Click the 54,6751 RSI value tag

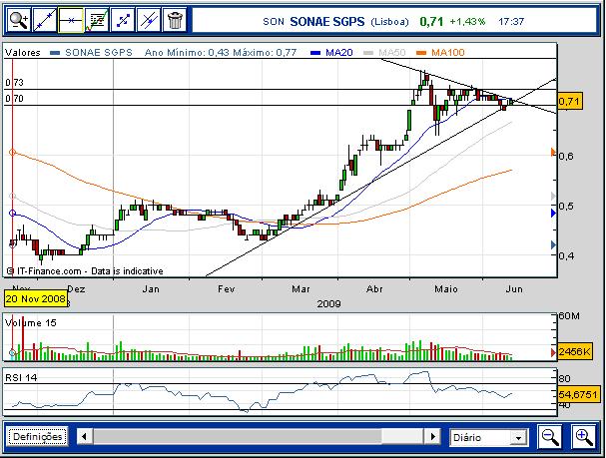577,395
